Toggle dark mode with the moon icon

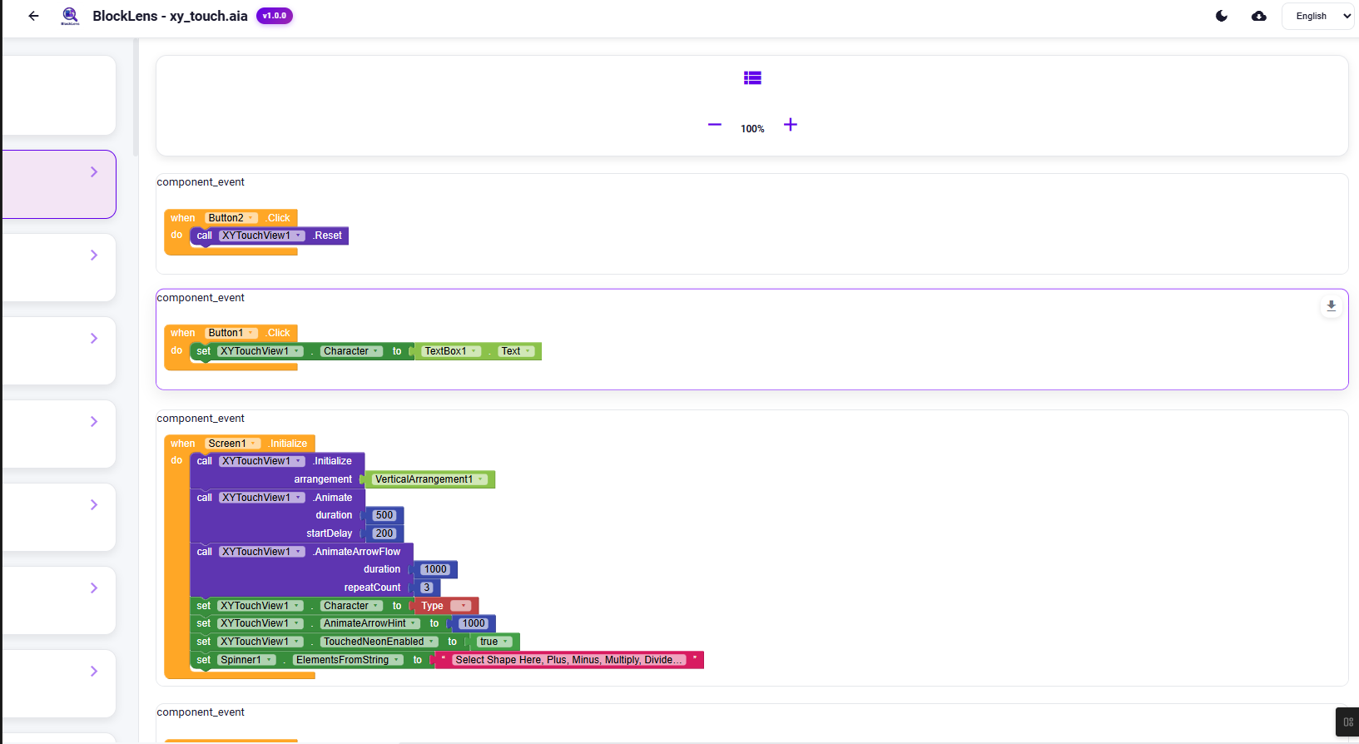tap(1222, 16)
